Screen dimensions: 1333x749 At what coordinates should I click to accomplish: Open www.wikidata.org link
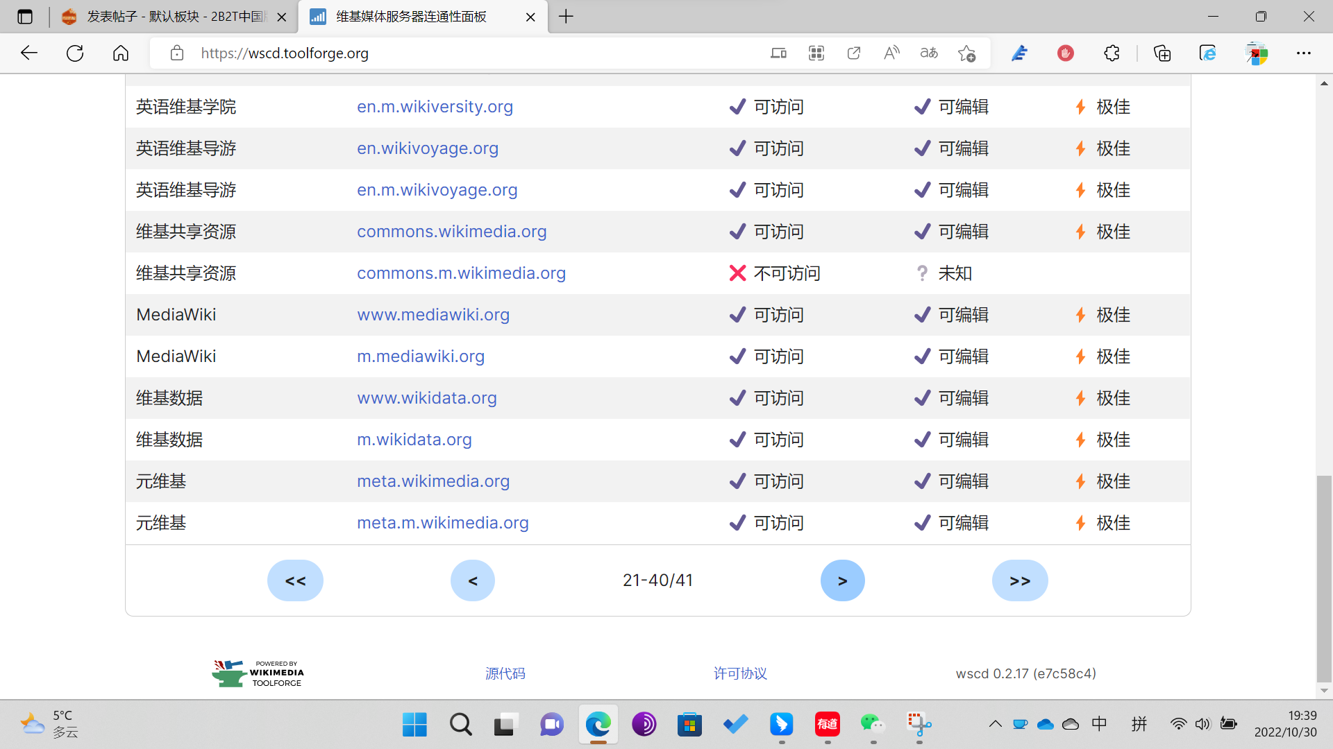(427, 398)
